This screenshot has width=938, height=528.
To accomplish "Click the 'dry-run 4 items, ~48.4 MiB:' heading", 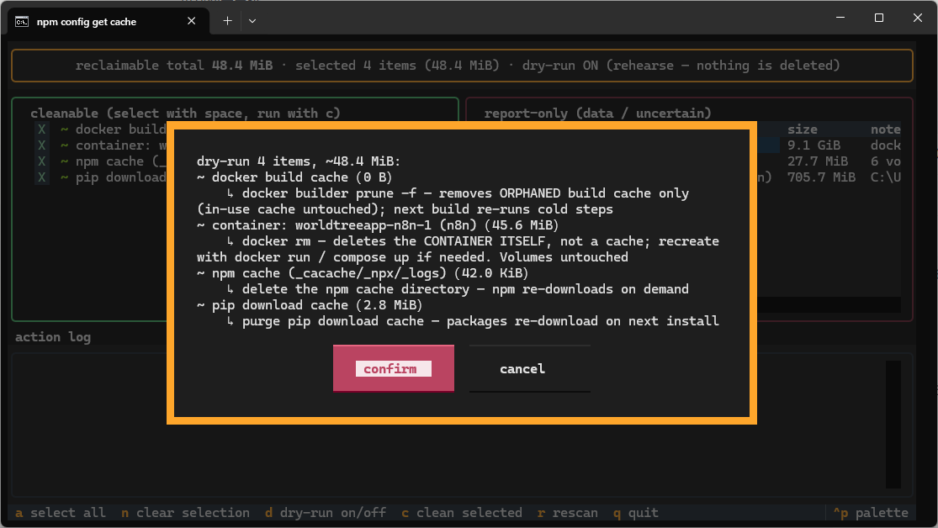I will [x=299, y=161].
